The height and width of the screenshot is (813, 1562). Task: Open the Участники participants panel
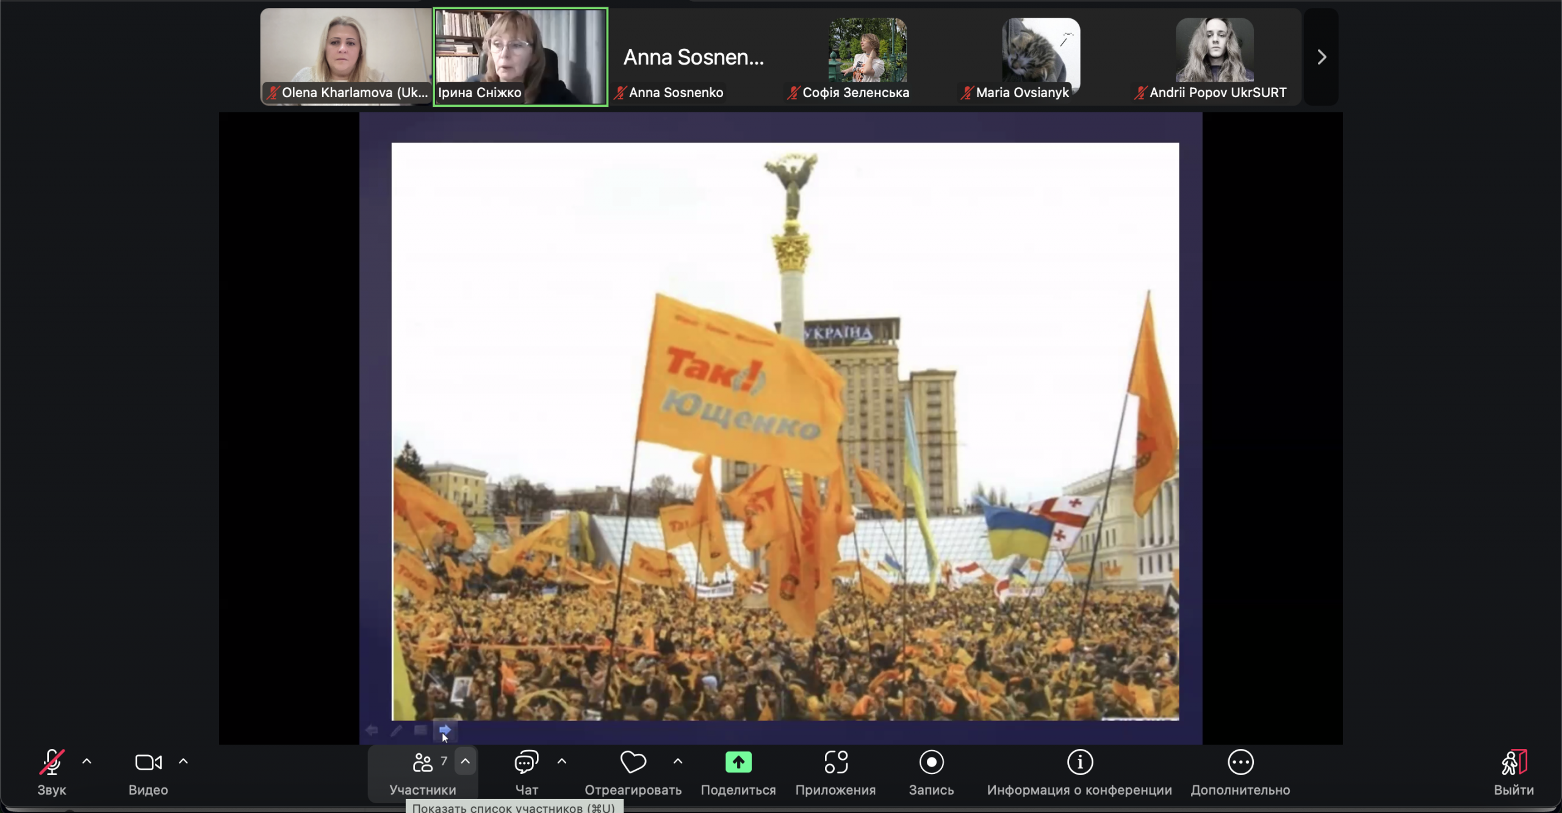(422, 762)
